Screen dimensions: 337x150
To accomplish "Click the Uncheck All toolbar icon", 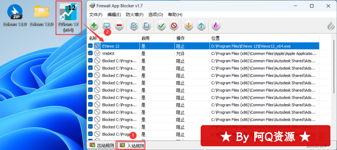I will coord(147,26).
